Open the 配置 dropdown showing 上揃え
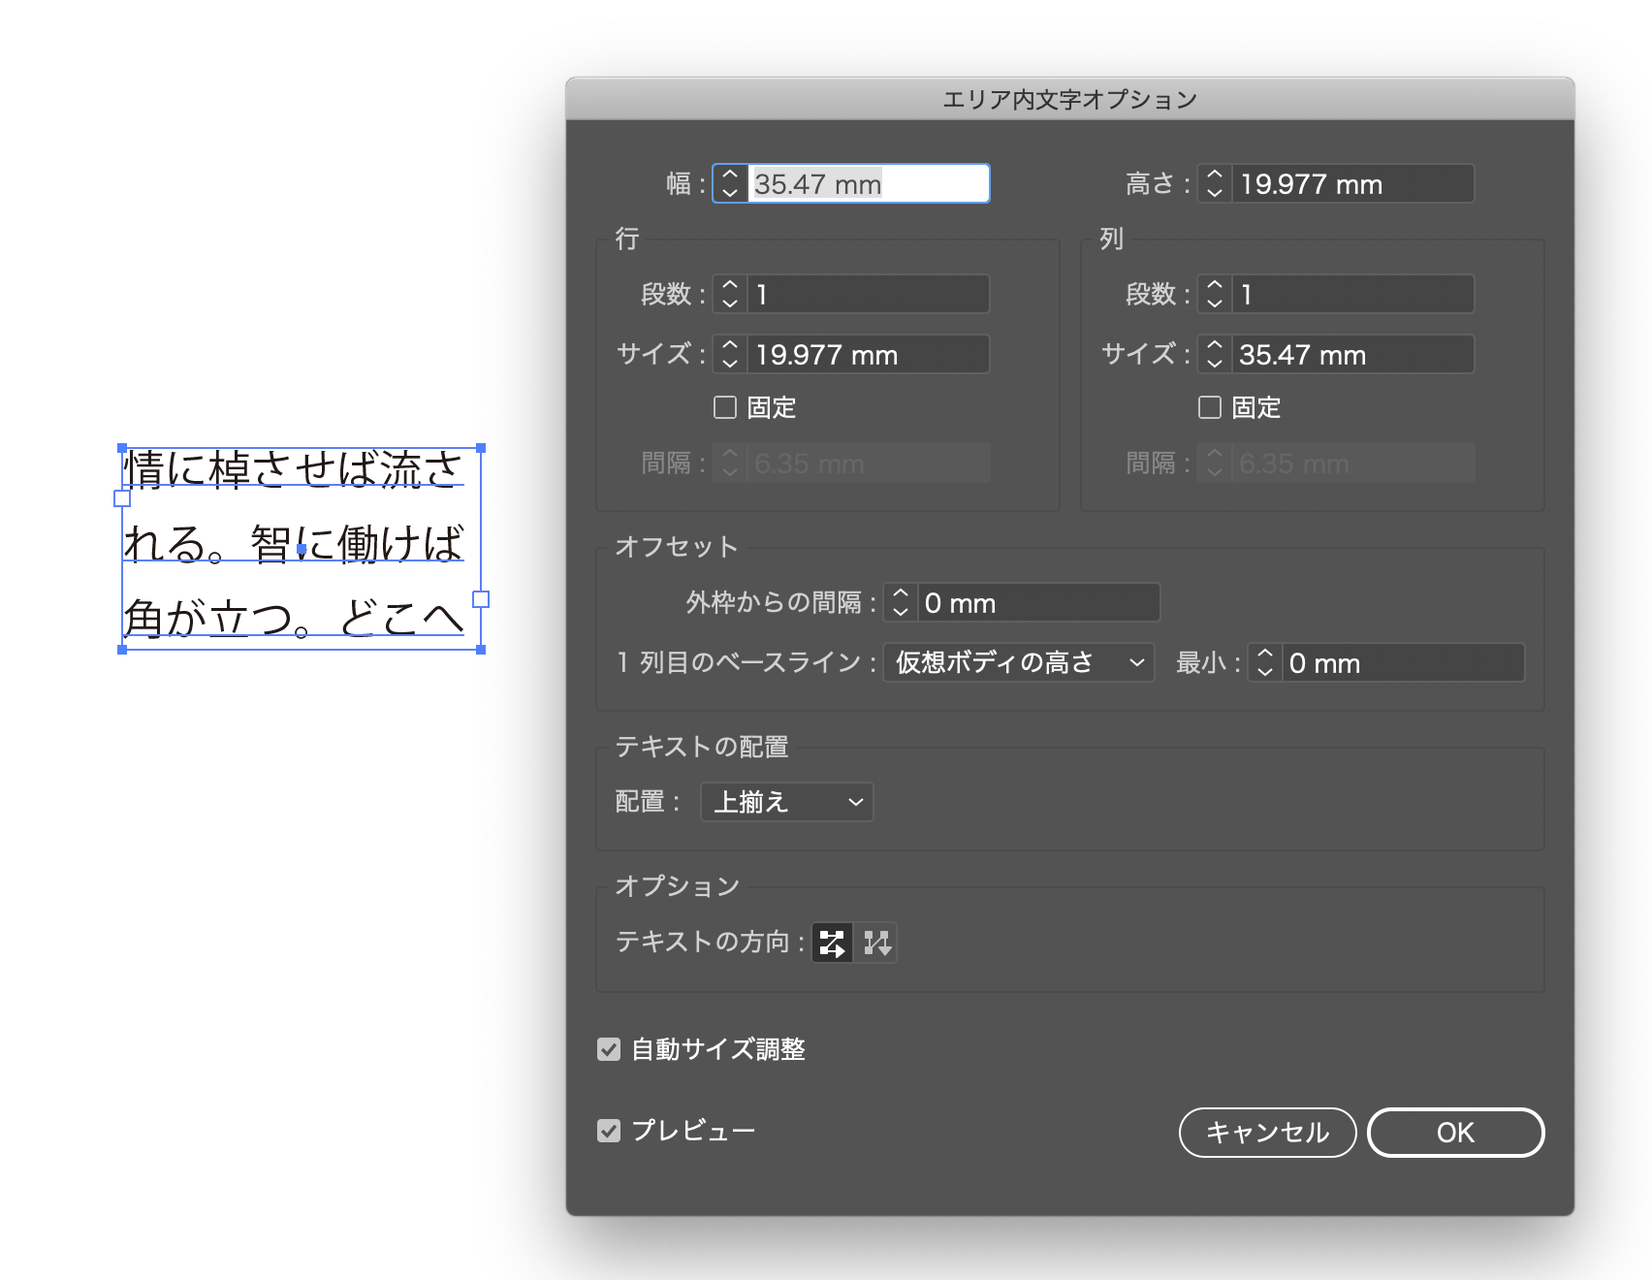Image resolution: width=1652 pixels, height=1280 pixels. point(786,802)
